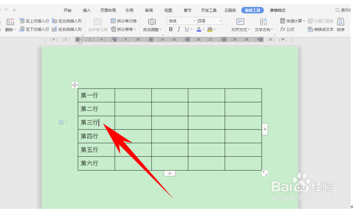Click the Formula (fx 公式) button
The height and width of the screenshot is (210, 353).
(x=287, y=29)
